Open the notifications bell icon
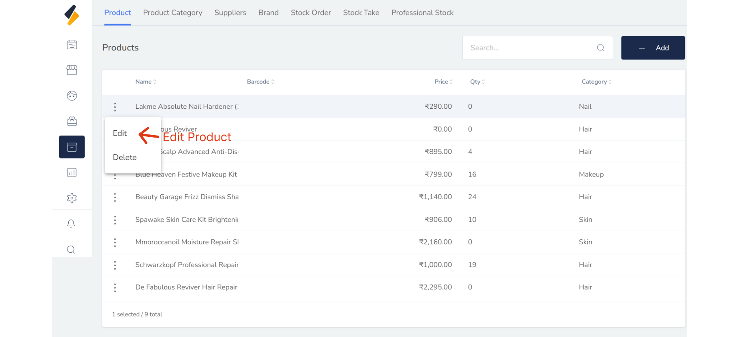The height and width of the screenshot is (337, 739). tap(71, 224)
